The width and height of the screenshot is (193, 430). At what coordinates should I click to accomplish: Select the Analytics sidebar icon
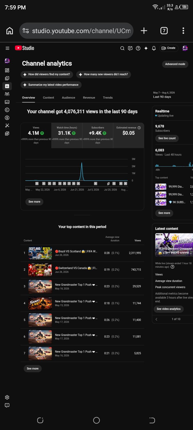pos(7,86)
